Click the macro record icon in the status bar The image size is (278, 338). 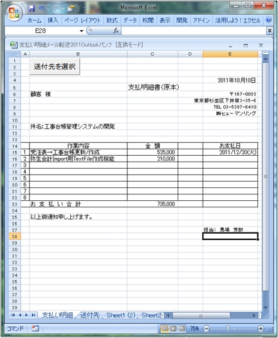pyautogui.click(x=35, y=328)
